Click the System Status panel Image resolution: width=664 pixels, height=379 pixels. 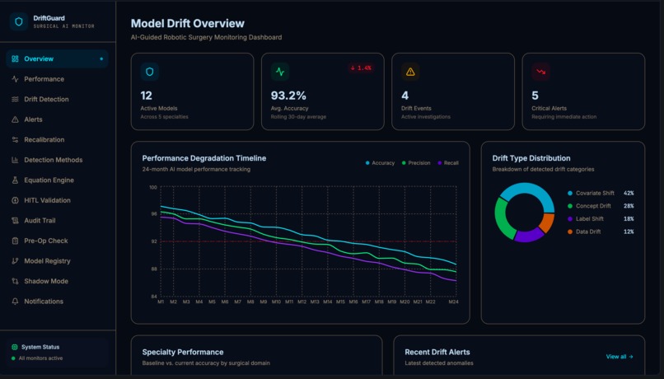tap(57, 353)
